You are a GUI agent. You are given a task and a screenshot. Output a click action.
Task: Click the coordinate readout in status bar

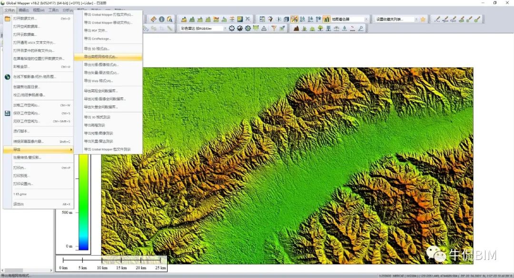(x=445, y=276)
